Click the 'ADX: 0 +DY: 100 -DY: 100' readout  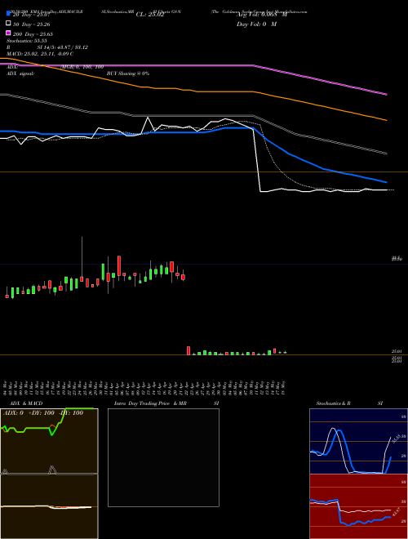coord(43,413)
